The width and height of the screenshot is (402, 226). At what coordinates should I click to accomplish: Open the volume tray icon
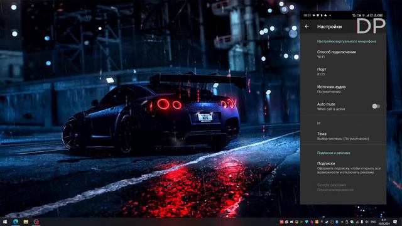point(367,222)
